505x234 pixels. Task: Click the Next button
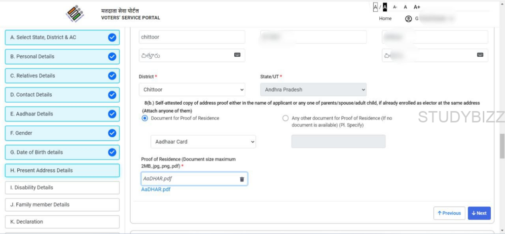pyautogui.click(x=479, y=213)
